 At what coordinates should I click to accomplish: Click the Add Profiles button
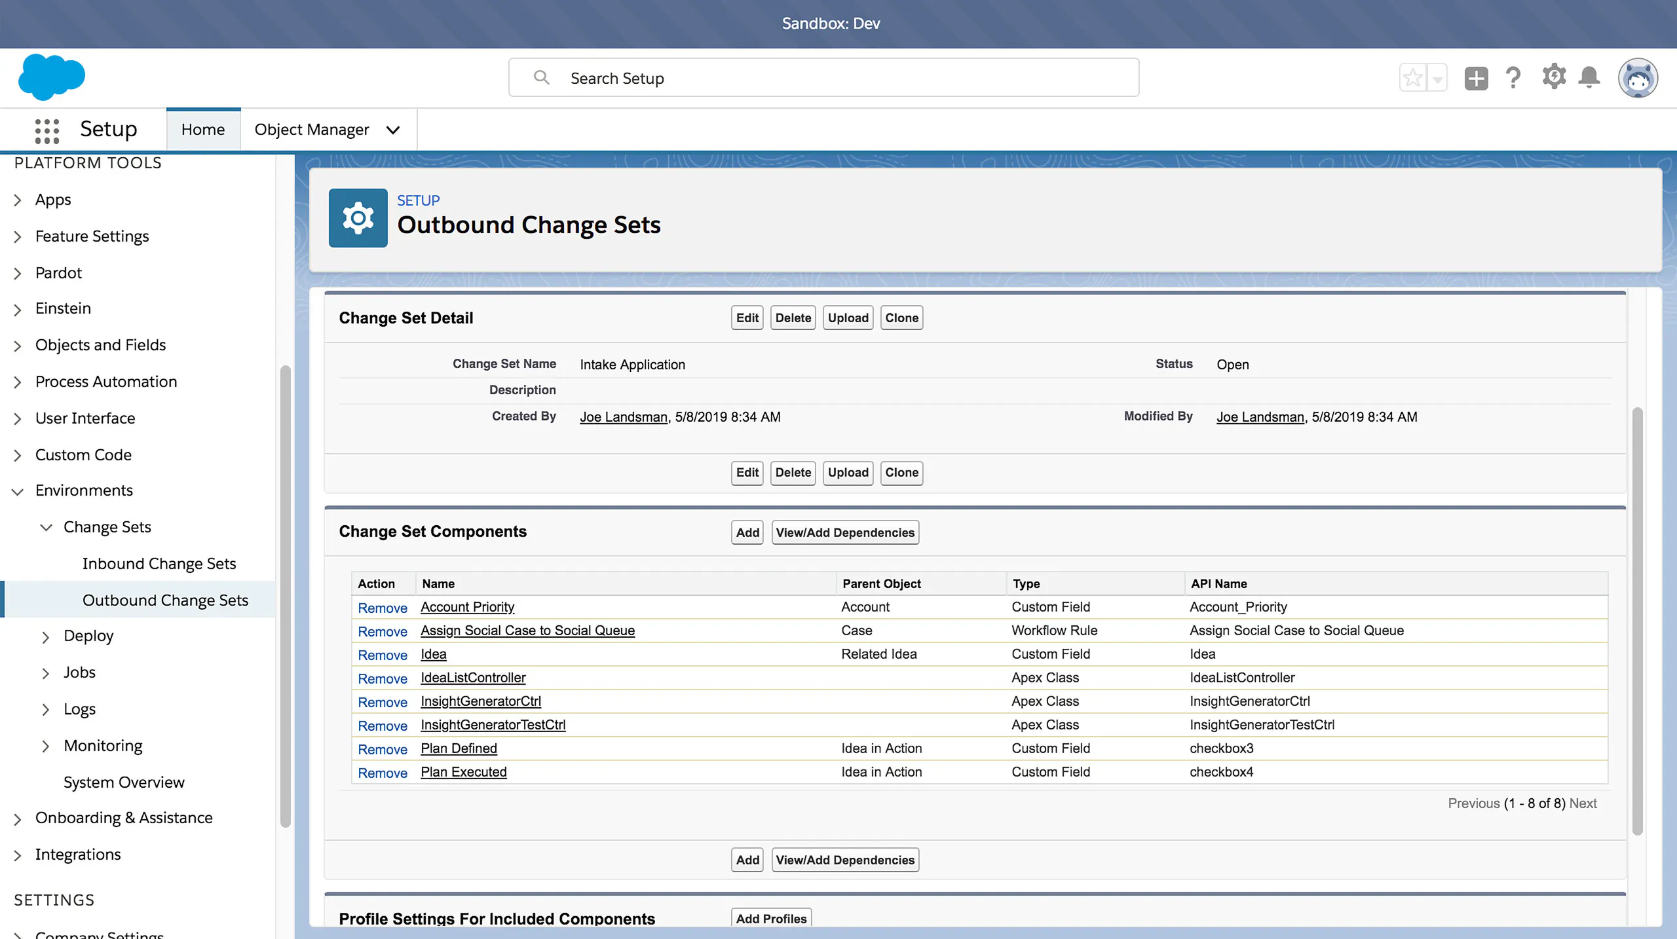tap(771, 918)
